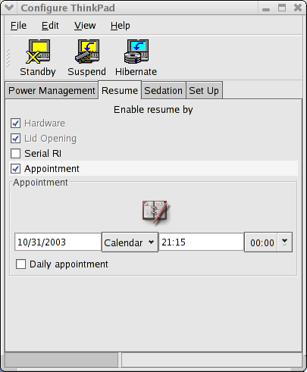Open the Set Up tab
This screenshot has width=307, height=372.
tap(204, 90)
